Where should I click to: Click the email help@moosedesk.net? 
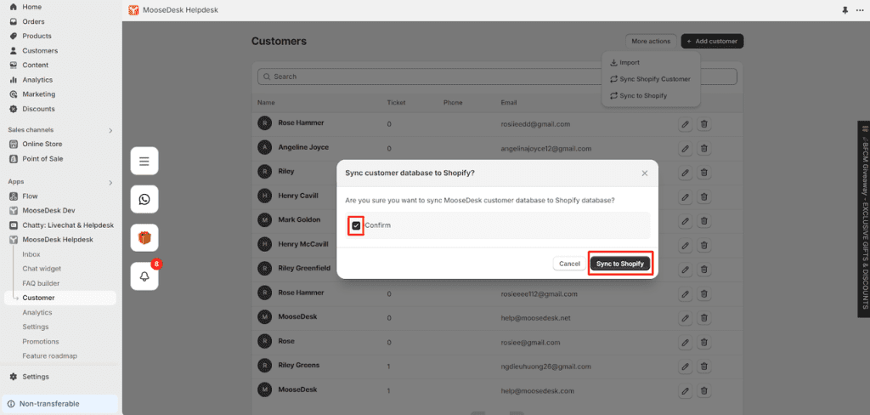point(535,318)
